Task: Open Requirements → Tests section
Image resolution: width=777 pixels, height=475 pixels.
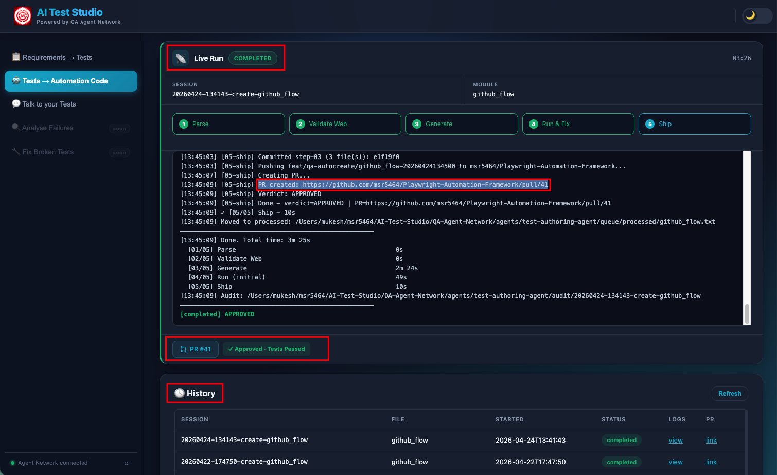Action: (71, 57)
